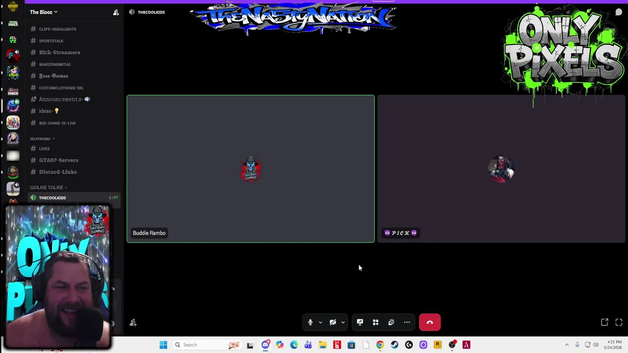Select THECOOLKIDS voice channel in sidebar
This screenshot has width=628, height=353.
point(74,198)
